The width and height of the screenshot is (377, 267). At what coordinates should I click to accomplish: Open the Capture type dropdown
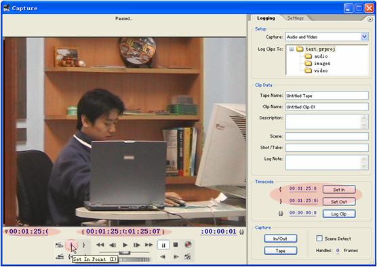(x=365, y=37)
